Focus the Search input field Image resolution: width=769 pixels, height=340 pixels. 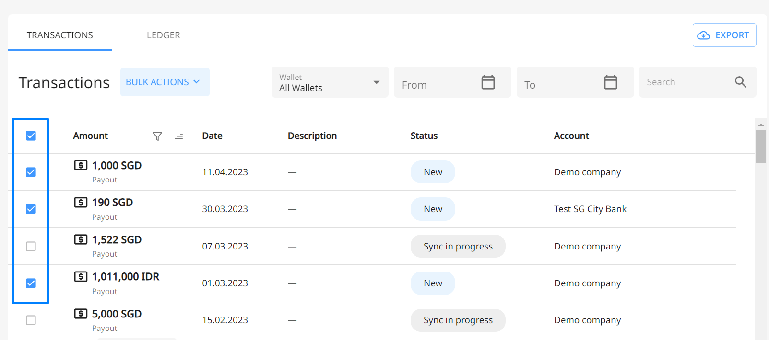pos(686,82)
